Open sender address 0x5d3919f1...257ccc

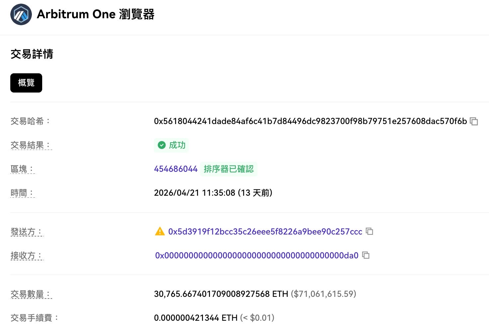(x=265, y=232)
